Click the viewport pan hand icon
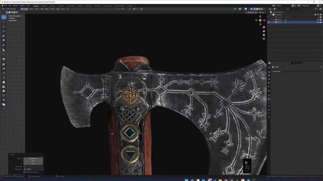 [264, 31]
